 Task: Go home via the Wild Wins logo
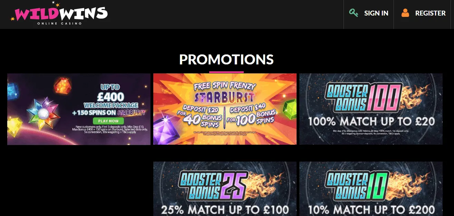(x=59, y=13)
